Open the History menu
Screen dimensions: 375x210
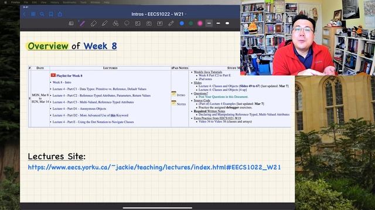pyautogui.click(x=54, y=2)
